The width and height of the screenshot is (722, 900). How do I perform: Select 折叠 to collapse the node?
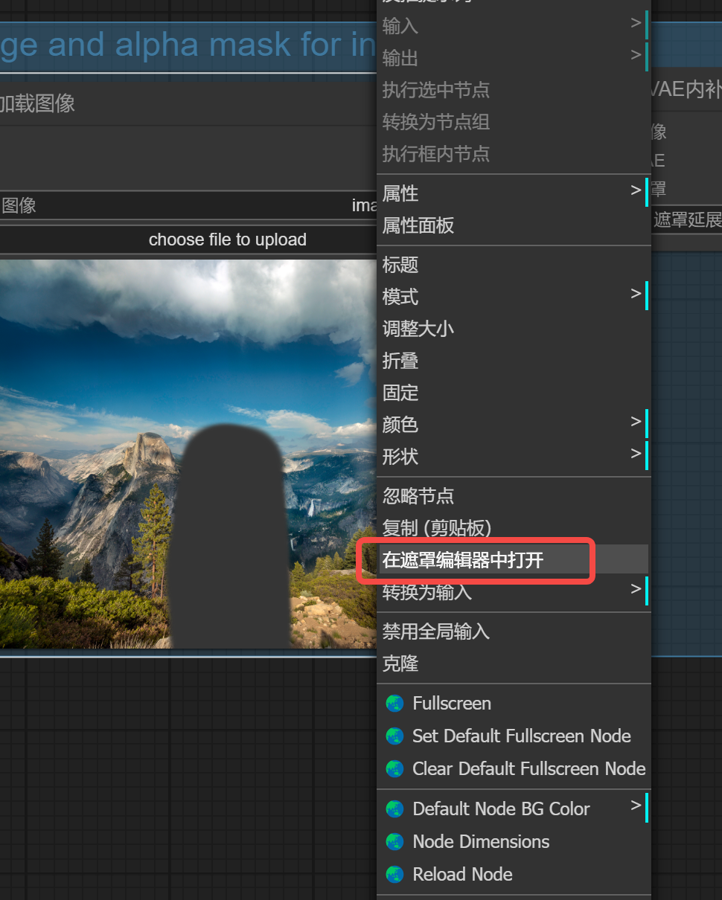coord(513,361)
